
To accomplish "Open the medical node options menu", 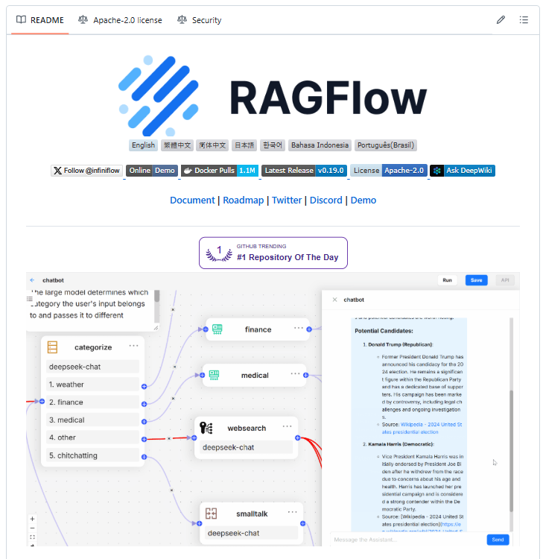I will click(295, 373).
